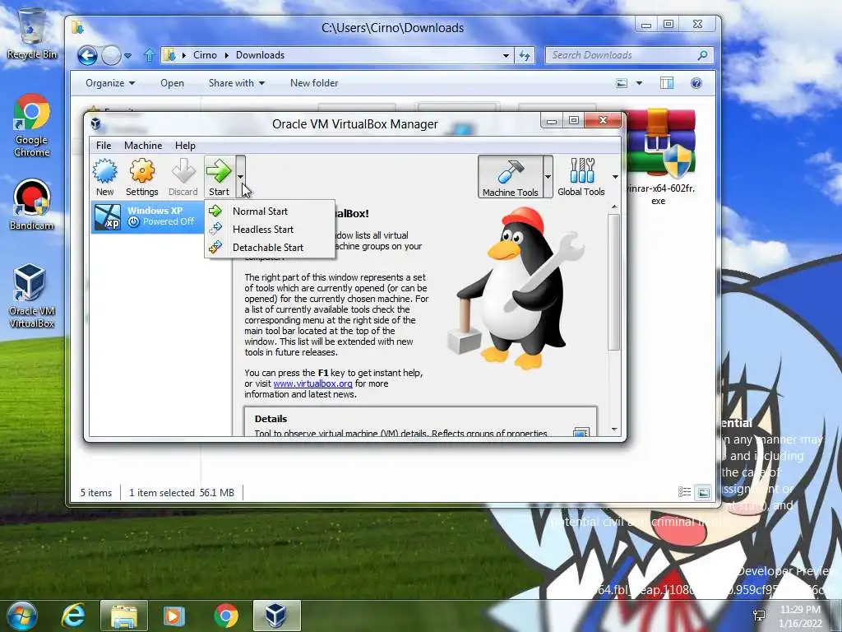Open the recent locations dropdown in Explorer

127,55
